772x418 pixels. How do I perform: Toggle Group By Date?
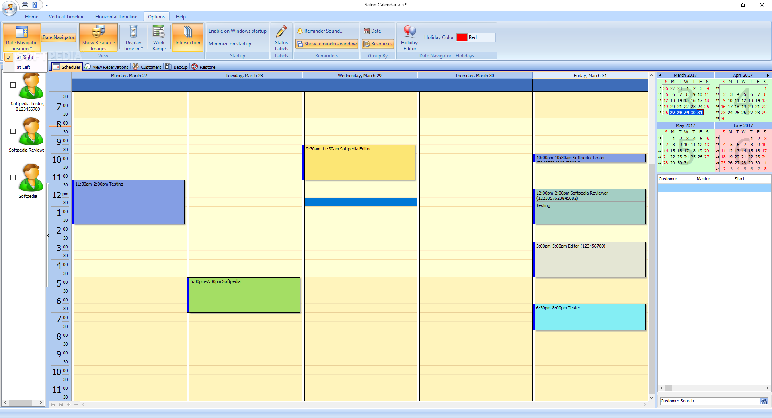tap(372, 31)
